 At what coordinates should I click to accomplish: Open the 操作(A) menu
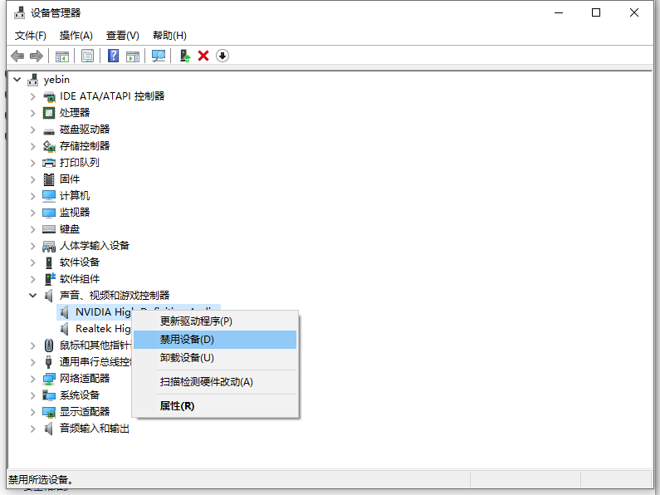tap(76, 36)
